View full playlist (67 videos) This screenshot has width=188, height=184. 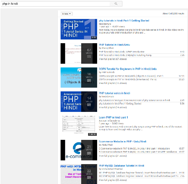(x=113, y=59)
